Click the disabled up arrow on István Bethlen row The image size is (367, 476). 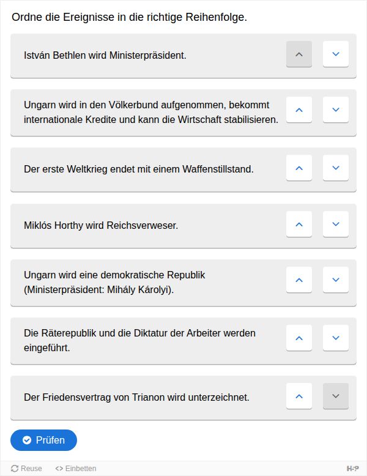tap(299, 54)
